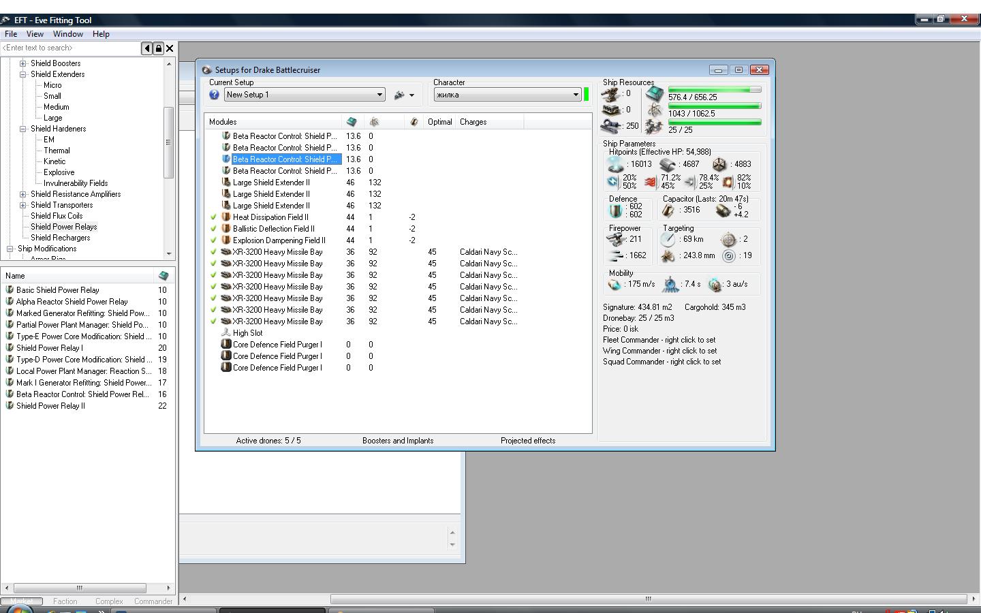Click the powergrid icon column header in Modules table
The height and width of the screenshot is (613, 981).
pyautogui.click(x=374, y=122)
